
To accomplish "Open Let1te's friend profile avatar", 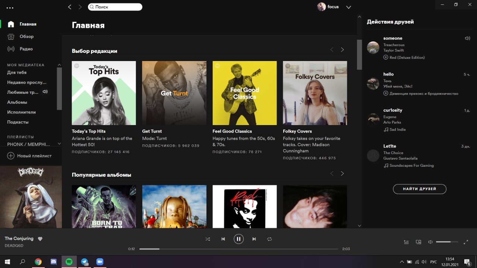I will [x=373, y=156].
